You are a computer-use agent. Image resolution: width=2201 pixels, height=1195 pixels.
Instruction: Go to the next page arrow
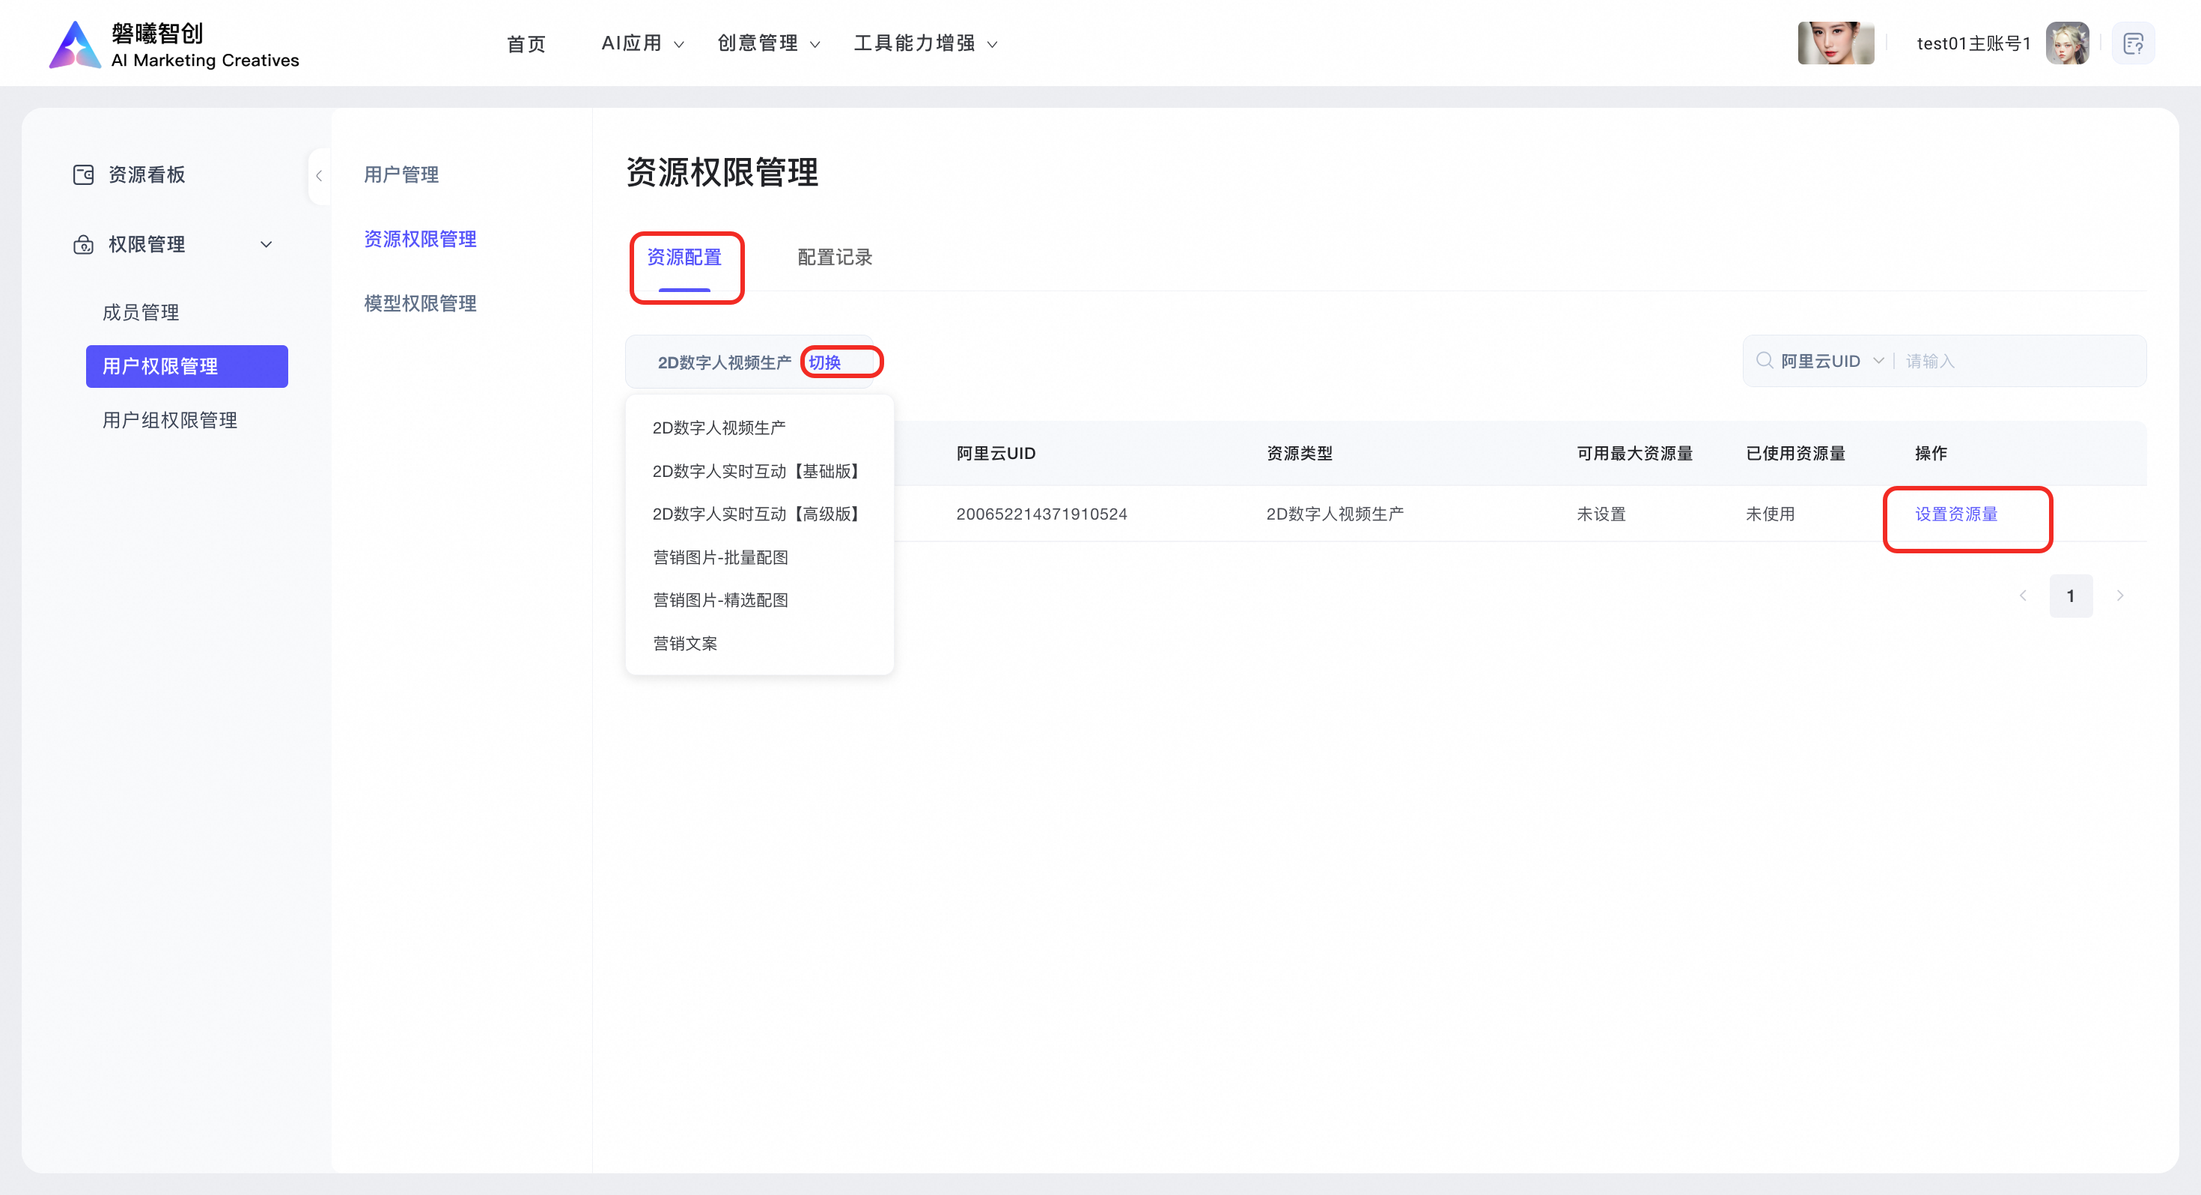[x=2120, y=596]
